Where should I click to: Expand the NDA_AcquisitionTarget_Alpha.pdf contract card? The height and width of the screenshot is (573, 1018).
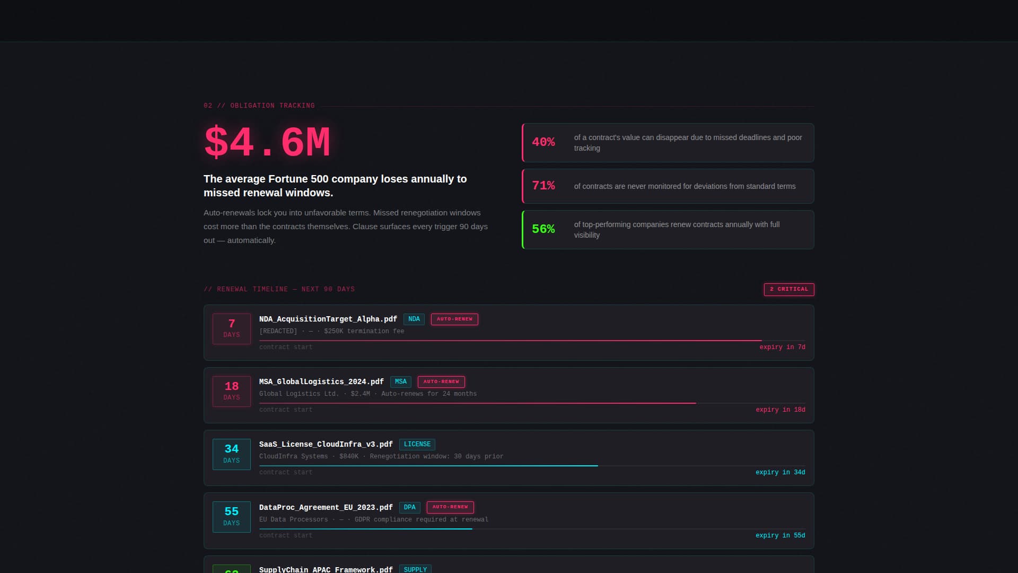pos(509,332)
